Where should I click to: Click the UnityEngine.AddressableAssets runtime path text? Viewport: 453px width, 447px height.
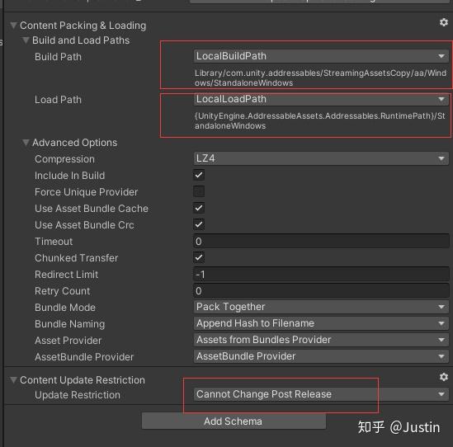pyautogui.click(x=320, y=120)
